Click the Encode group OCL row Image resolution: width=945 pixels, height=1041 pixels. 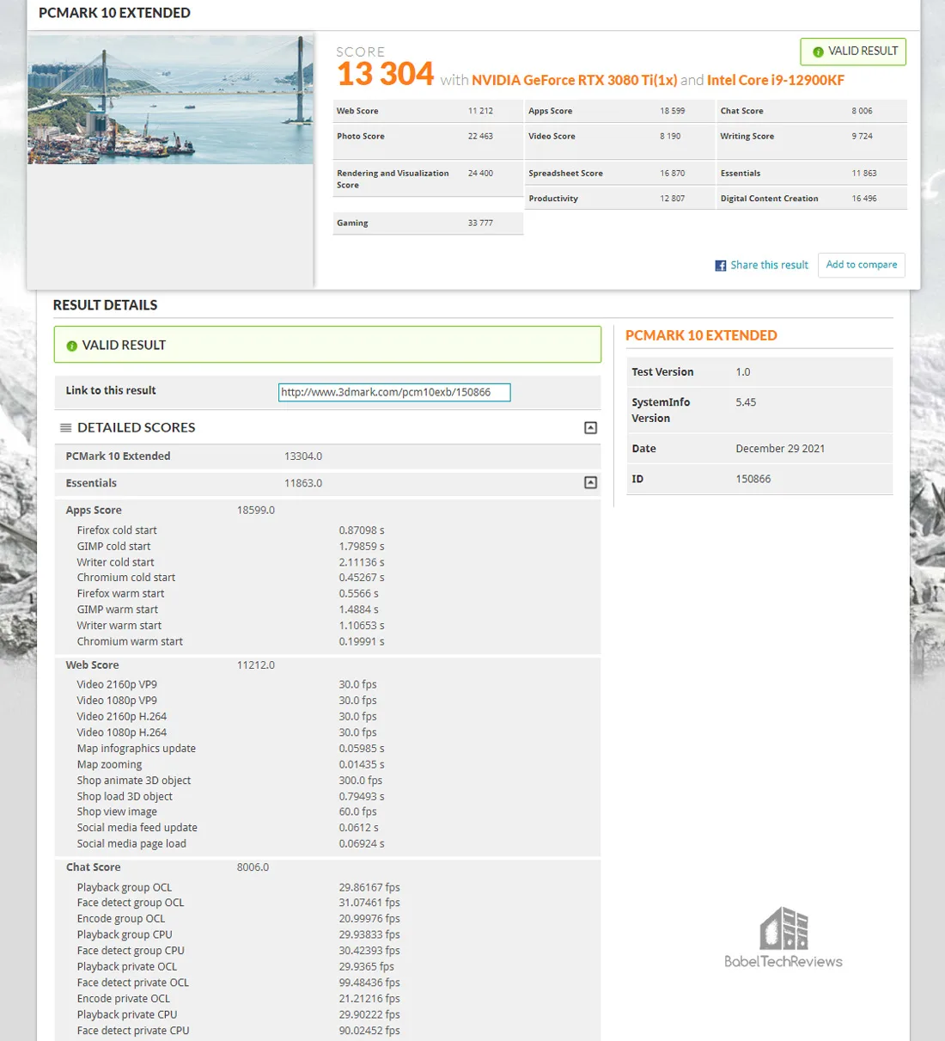click(x=327, y=919)
